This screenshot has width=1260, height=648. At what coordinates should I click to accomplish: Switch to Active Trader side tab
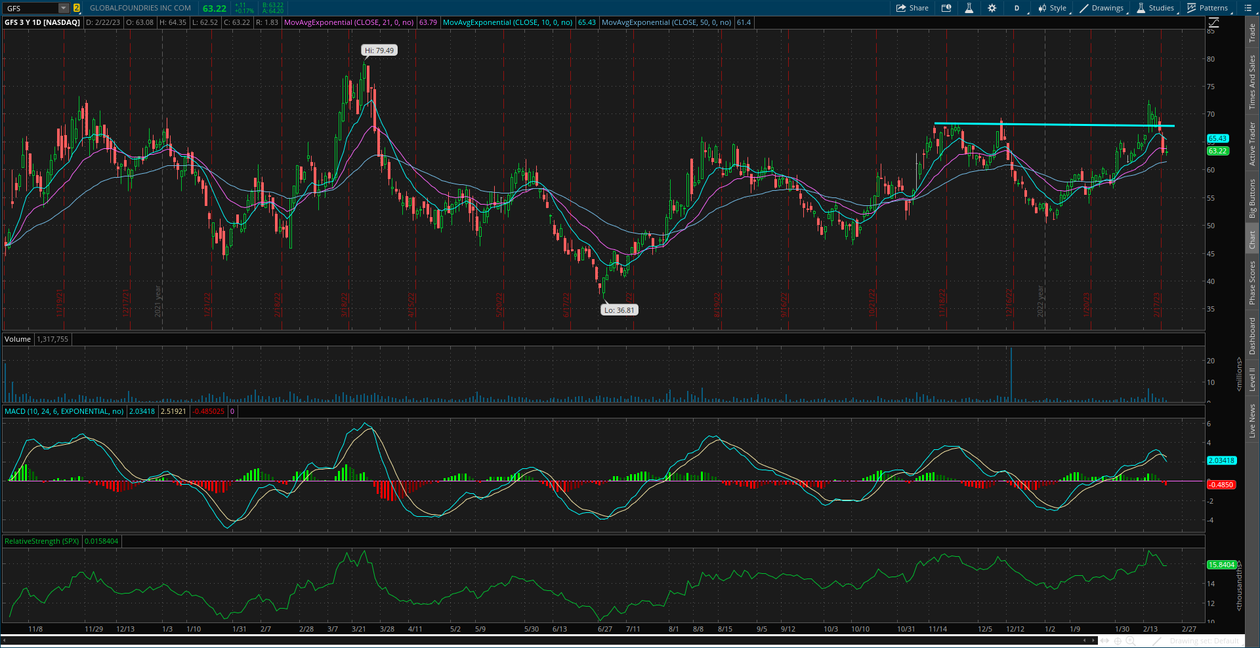coord(1252,143)
